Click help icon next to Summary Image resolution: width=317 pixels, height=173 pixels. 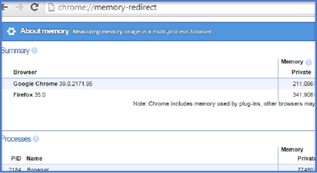35,51
